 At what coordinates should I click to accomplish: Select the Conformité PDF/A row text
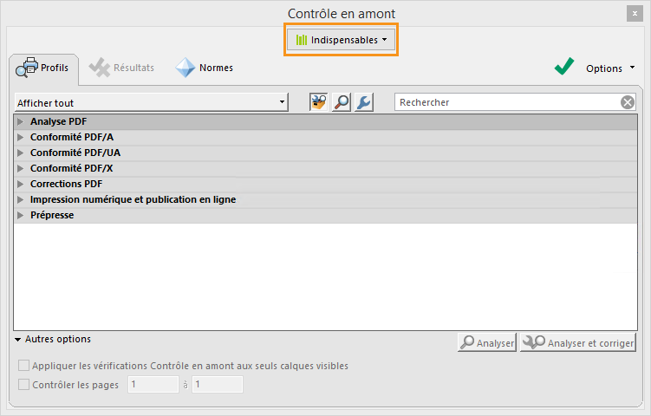coord(72,137)
